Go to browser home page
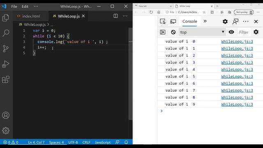 point(159,12)
